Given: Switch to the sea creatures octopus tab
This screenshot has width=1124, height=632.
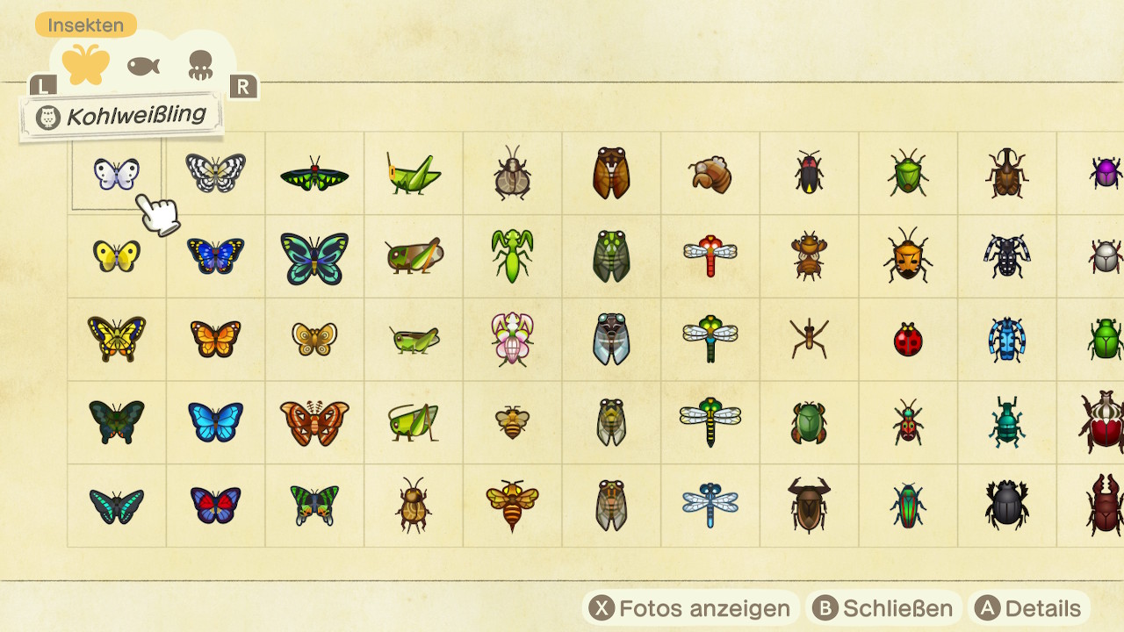Looking at the screenshot, I should tap(201, 66).
